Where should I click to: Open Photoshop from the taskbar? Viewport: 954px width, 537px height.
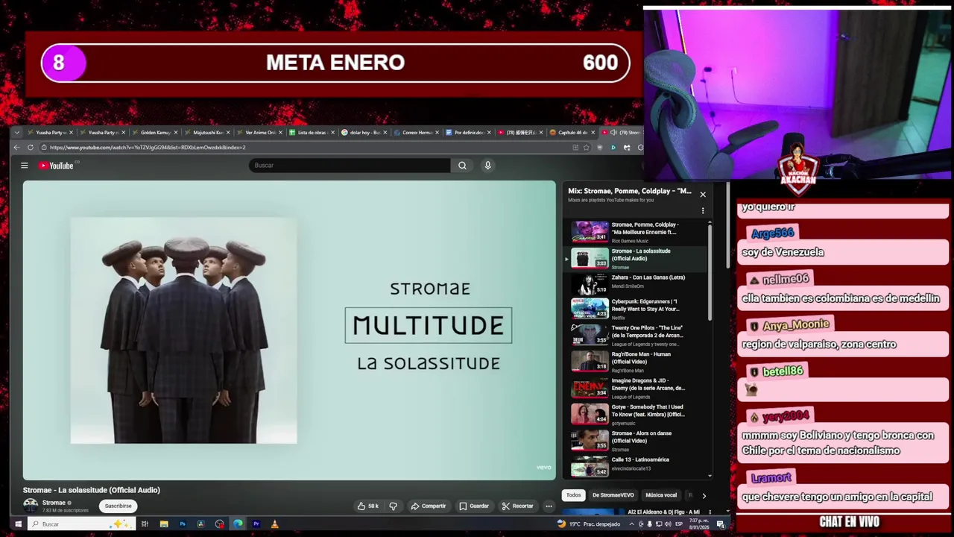(x=182, y=524)
